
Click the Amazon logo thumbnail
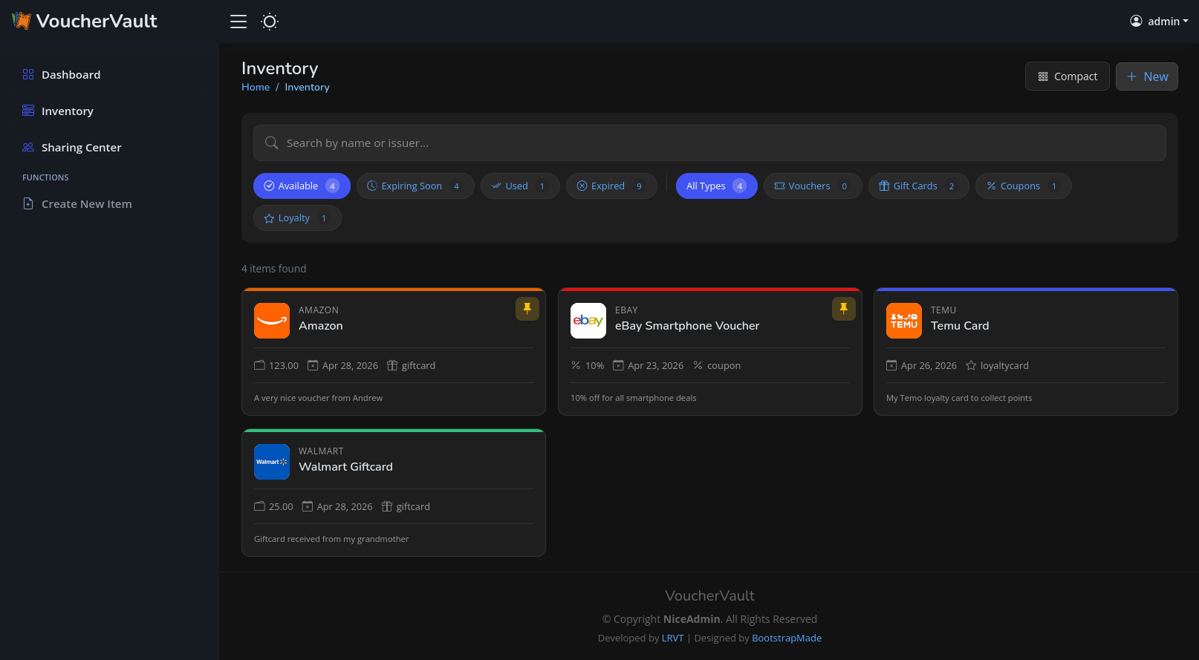tap(272, 321)
